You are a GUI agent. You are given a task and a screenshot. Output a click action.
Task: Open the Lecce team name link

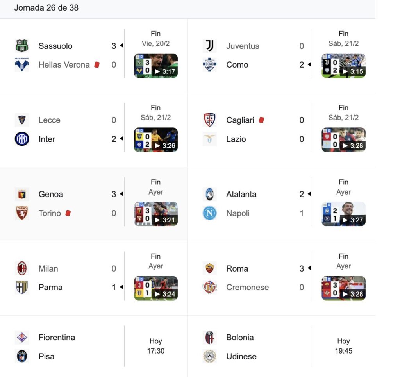pyautogui.click(x=49, y=120)
